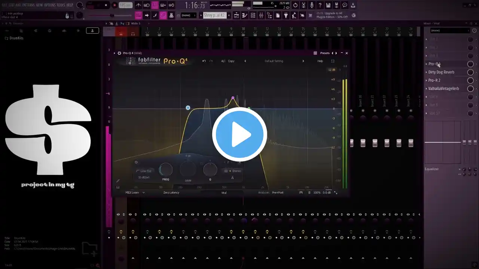Click the shopping cart icon

(x=310, y=15)
